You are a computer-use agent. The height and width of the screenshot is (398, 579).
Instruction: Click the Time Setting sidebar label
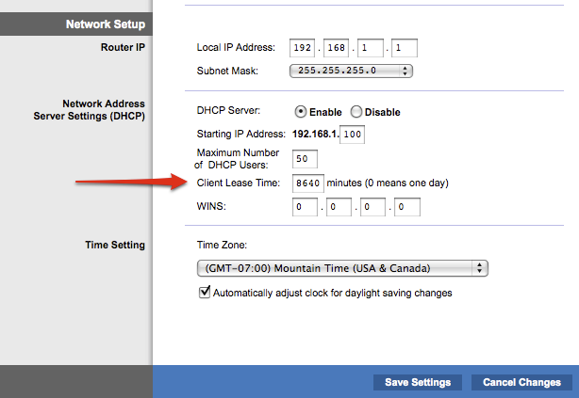(x=113, y=246)
